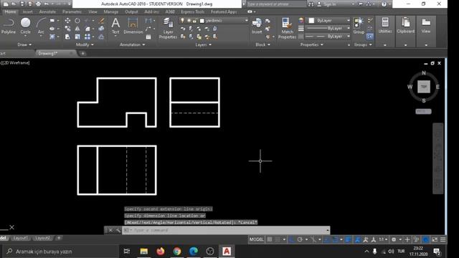459x258 pixels.
Task: Open the linetype ByLayer dropdown
Action: click(x=327, y=37)
